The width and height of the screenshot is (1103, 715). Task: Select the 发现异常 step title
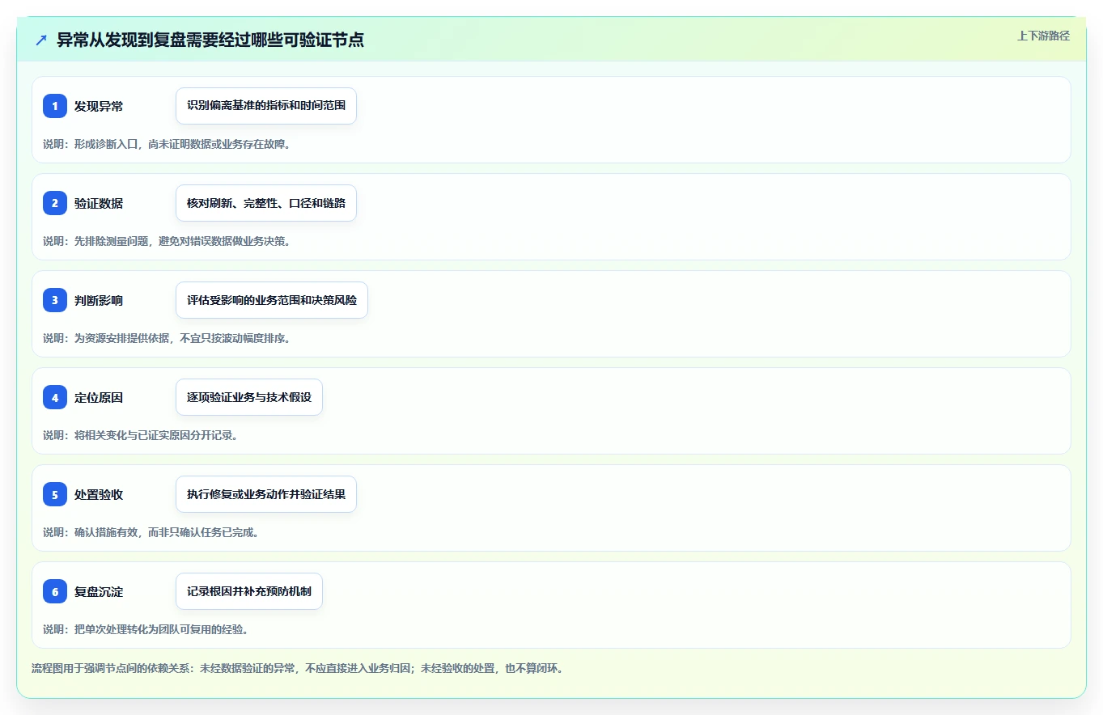click(99, 106)
